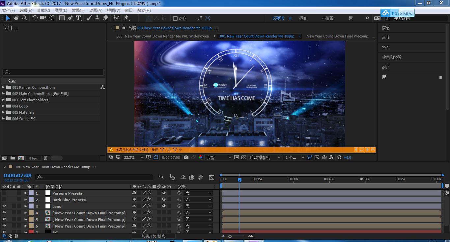
Task: Hide the Lens layer eye toggle
Action: 4,206
